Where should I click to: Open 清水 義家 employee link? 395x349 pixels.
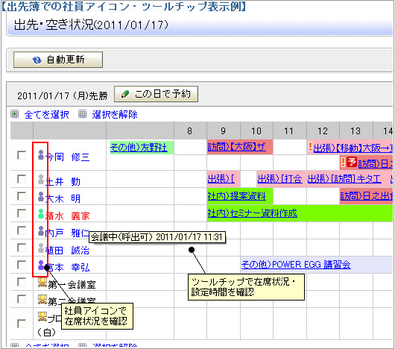68,216
